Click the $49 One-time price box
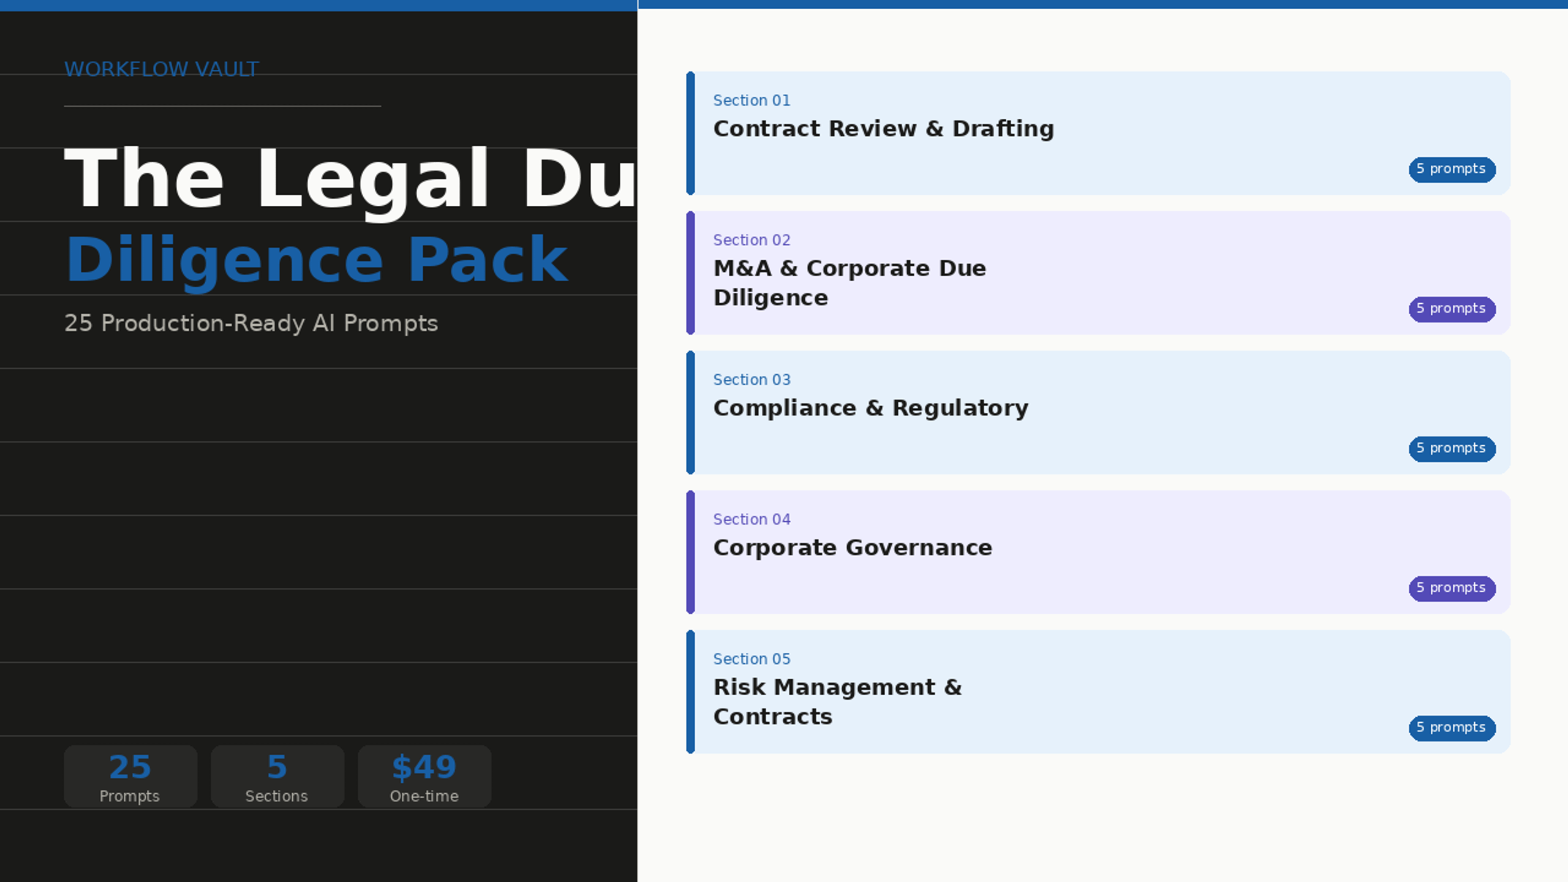Screen dimensions: 1568x882 (424, 776)
